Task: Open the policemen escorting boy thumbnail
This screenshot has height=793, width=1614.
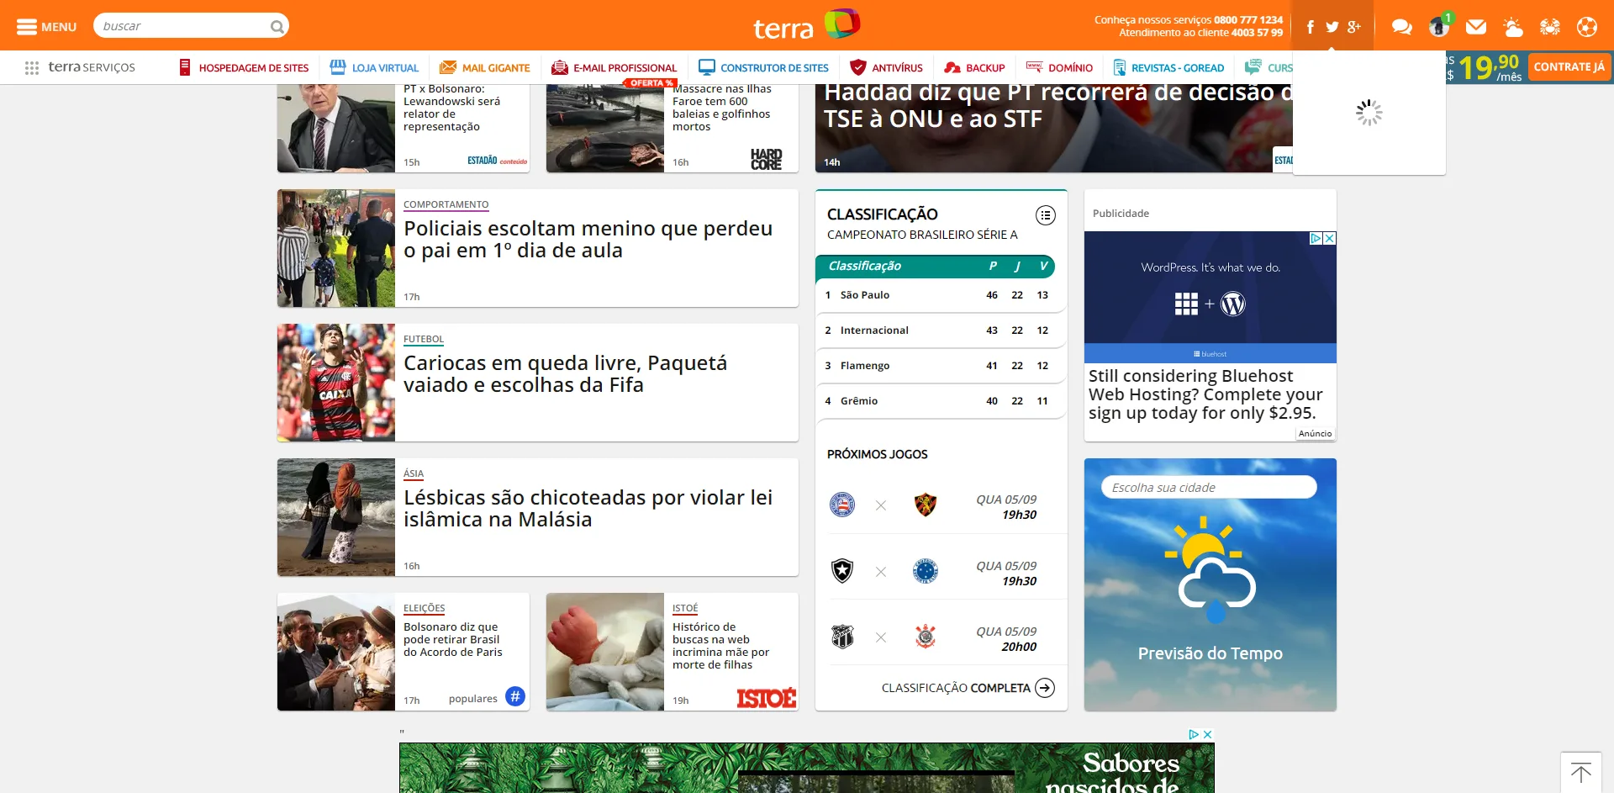Action: [x=336, y=248]
